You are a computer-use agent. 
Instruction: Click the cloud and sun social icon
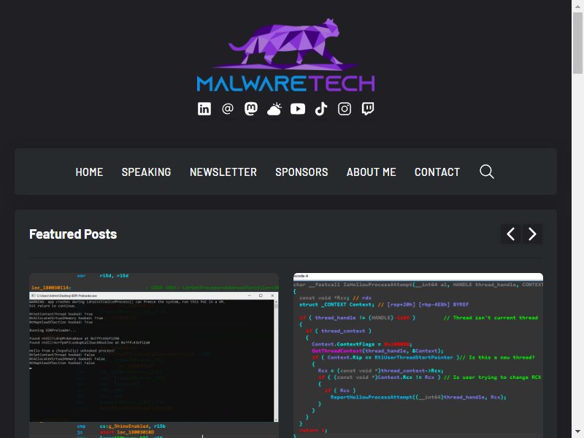(274, 109)
